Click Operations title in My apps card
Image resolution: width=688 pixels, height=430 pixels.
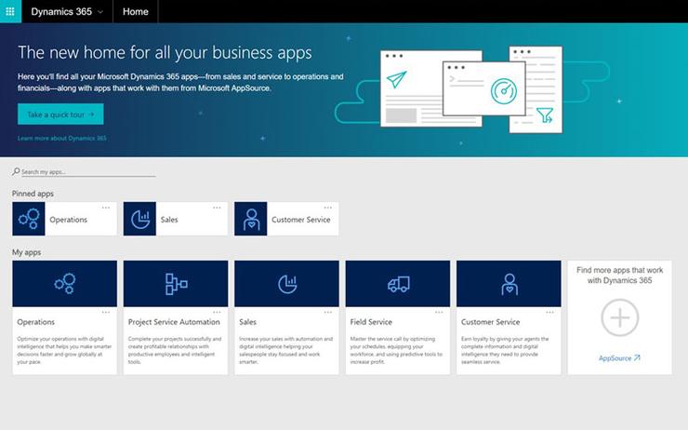point(36,322)
